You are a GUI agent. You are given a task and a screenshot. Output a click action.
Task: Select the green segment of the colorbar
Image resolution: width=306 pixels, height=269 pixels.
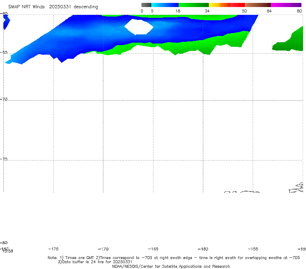pos(194,5)
